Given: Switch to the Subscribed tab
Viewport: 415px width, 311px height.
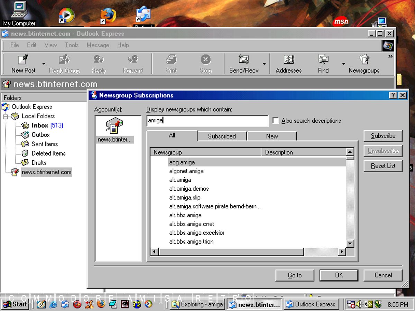Looking at the screenshot, I should click(222, 136).
